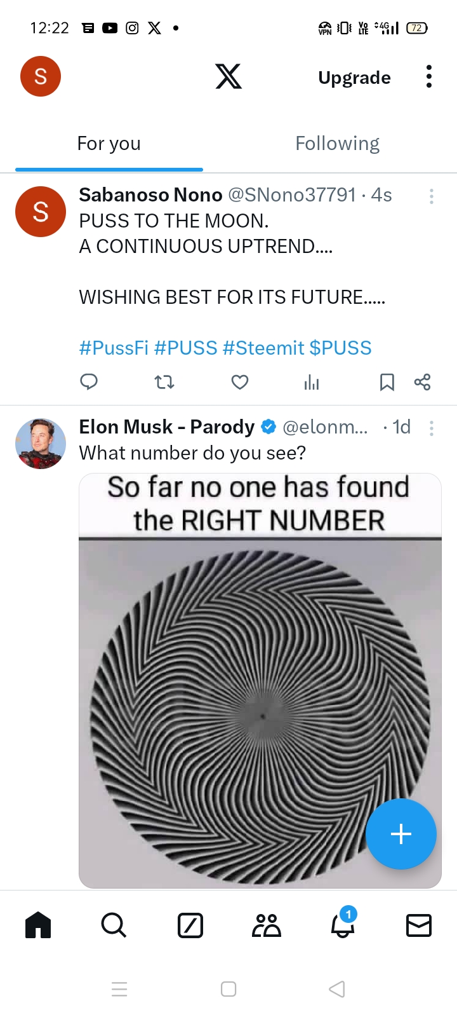Select the For you tab
Screen dimensions: 457x1017
(x=109, y=144)
